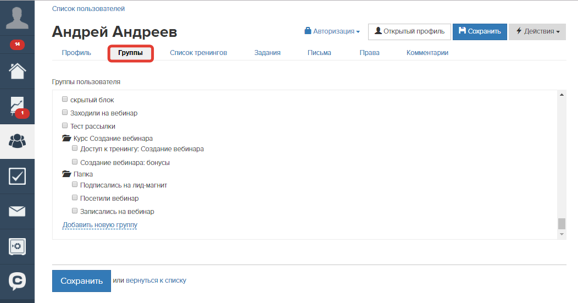578x303 pixels.
Task: Open the chat bubble sidebar icon
Action: click(x=17, y=281)
